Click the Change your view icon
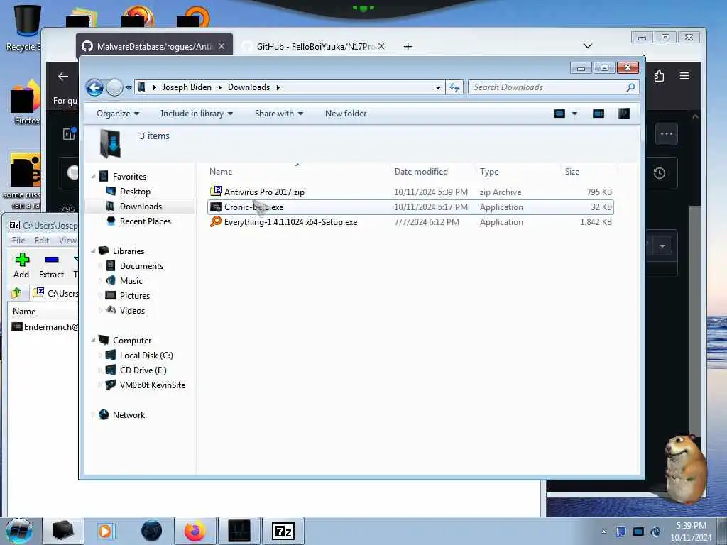 point(559,114)
